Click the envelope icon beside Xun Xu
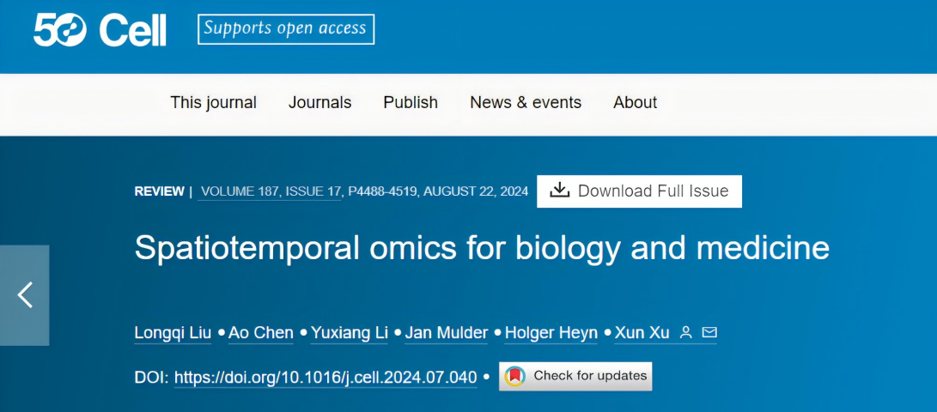The width and height of the screenshot is (937, 412). [709, 333]
